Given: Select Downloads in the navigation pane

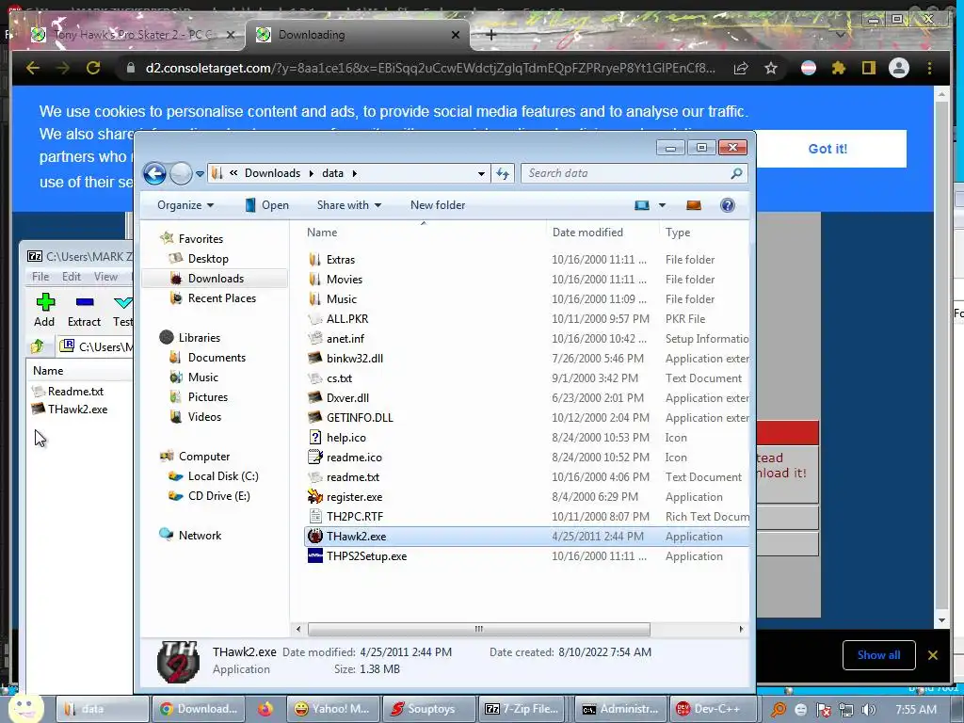Looking at the screenshot, I should coord(216,279).
